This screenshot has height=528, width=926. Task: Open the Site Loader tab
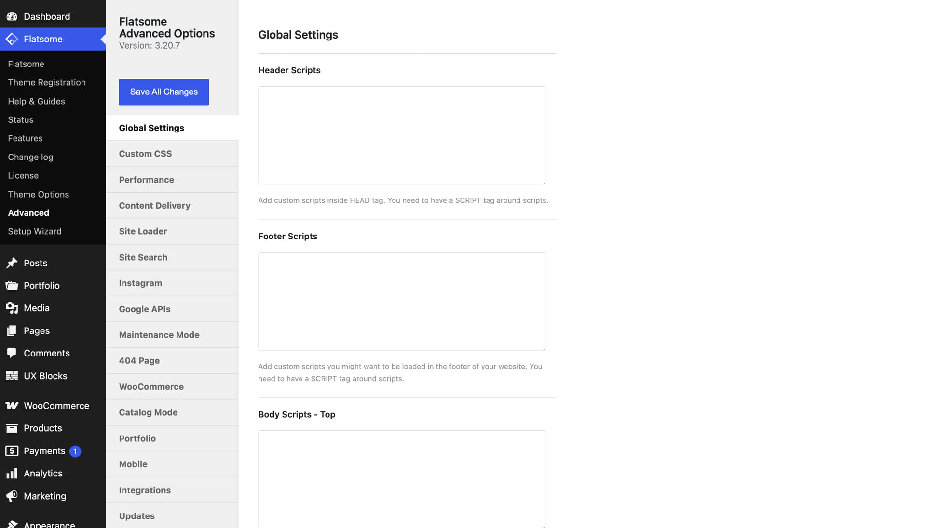[x=172, y=231]
